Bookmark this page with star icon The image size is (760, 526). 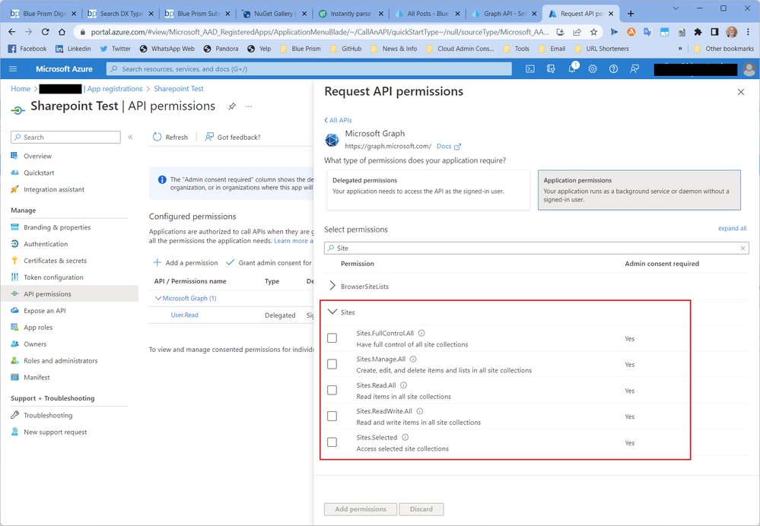593,32
